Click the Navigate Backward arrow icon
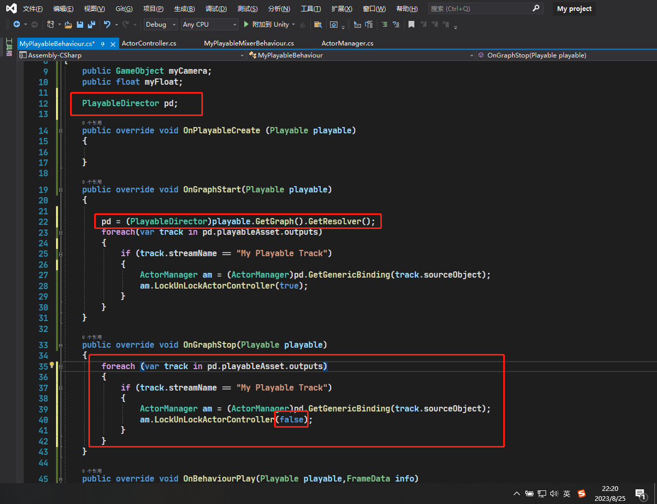This screenshot has height=504, width=657. pos(17,25)
